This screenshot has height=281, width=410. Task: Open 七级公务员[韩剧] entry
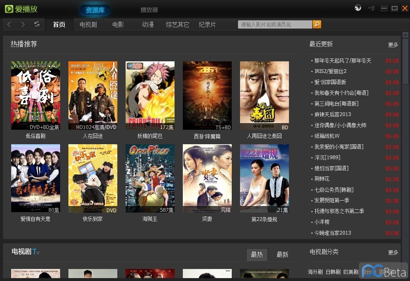334,190
